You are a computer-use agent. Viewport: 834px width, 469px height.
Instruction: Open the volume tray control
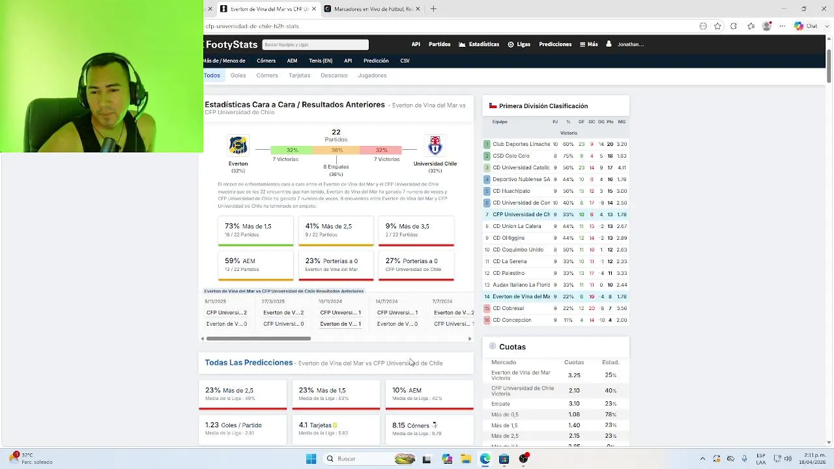[x=788, y=459]
